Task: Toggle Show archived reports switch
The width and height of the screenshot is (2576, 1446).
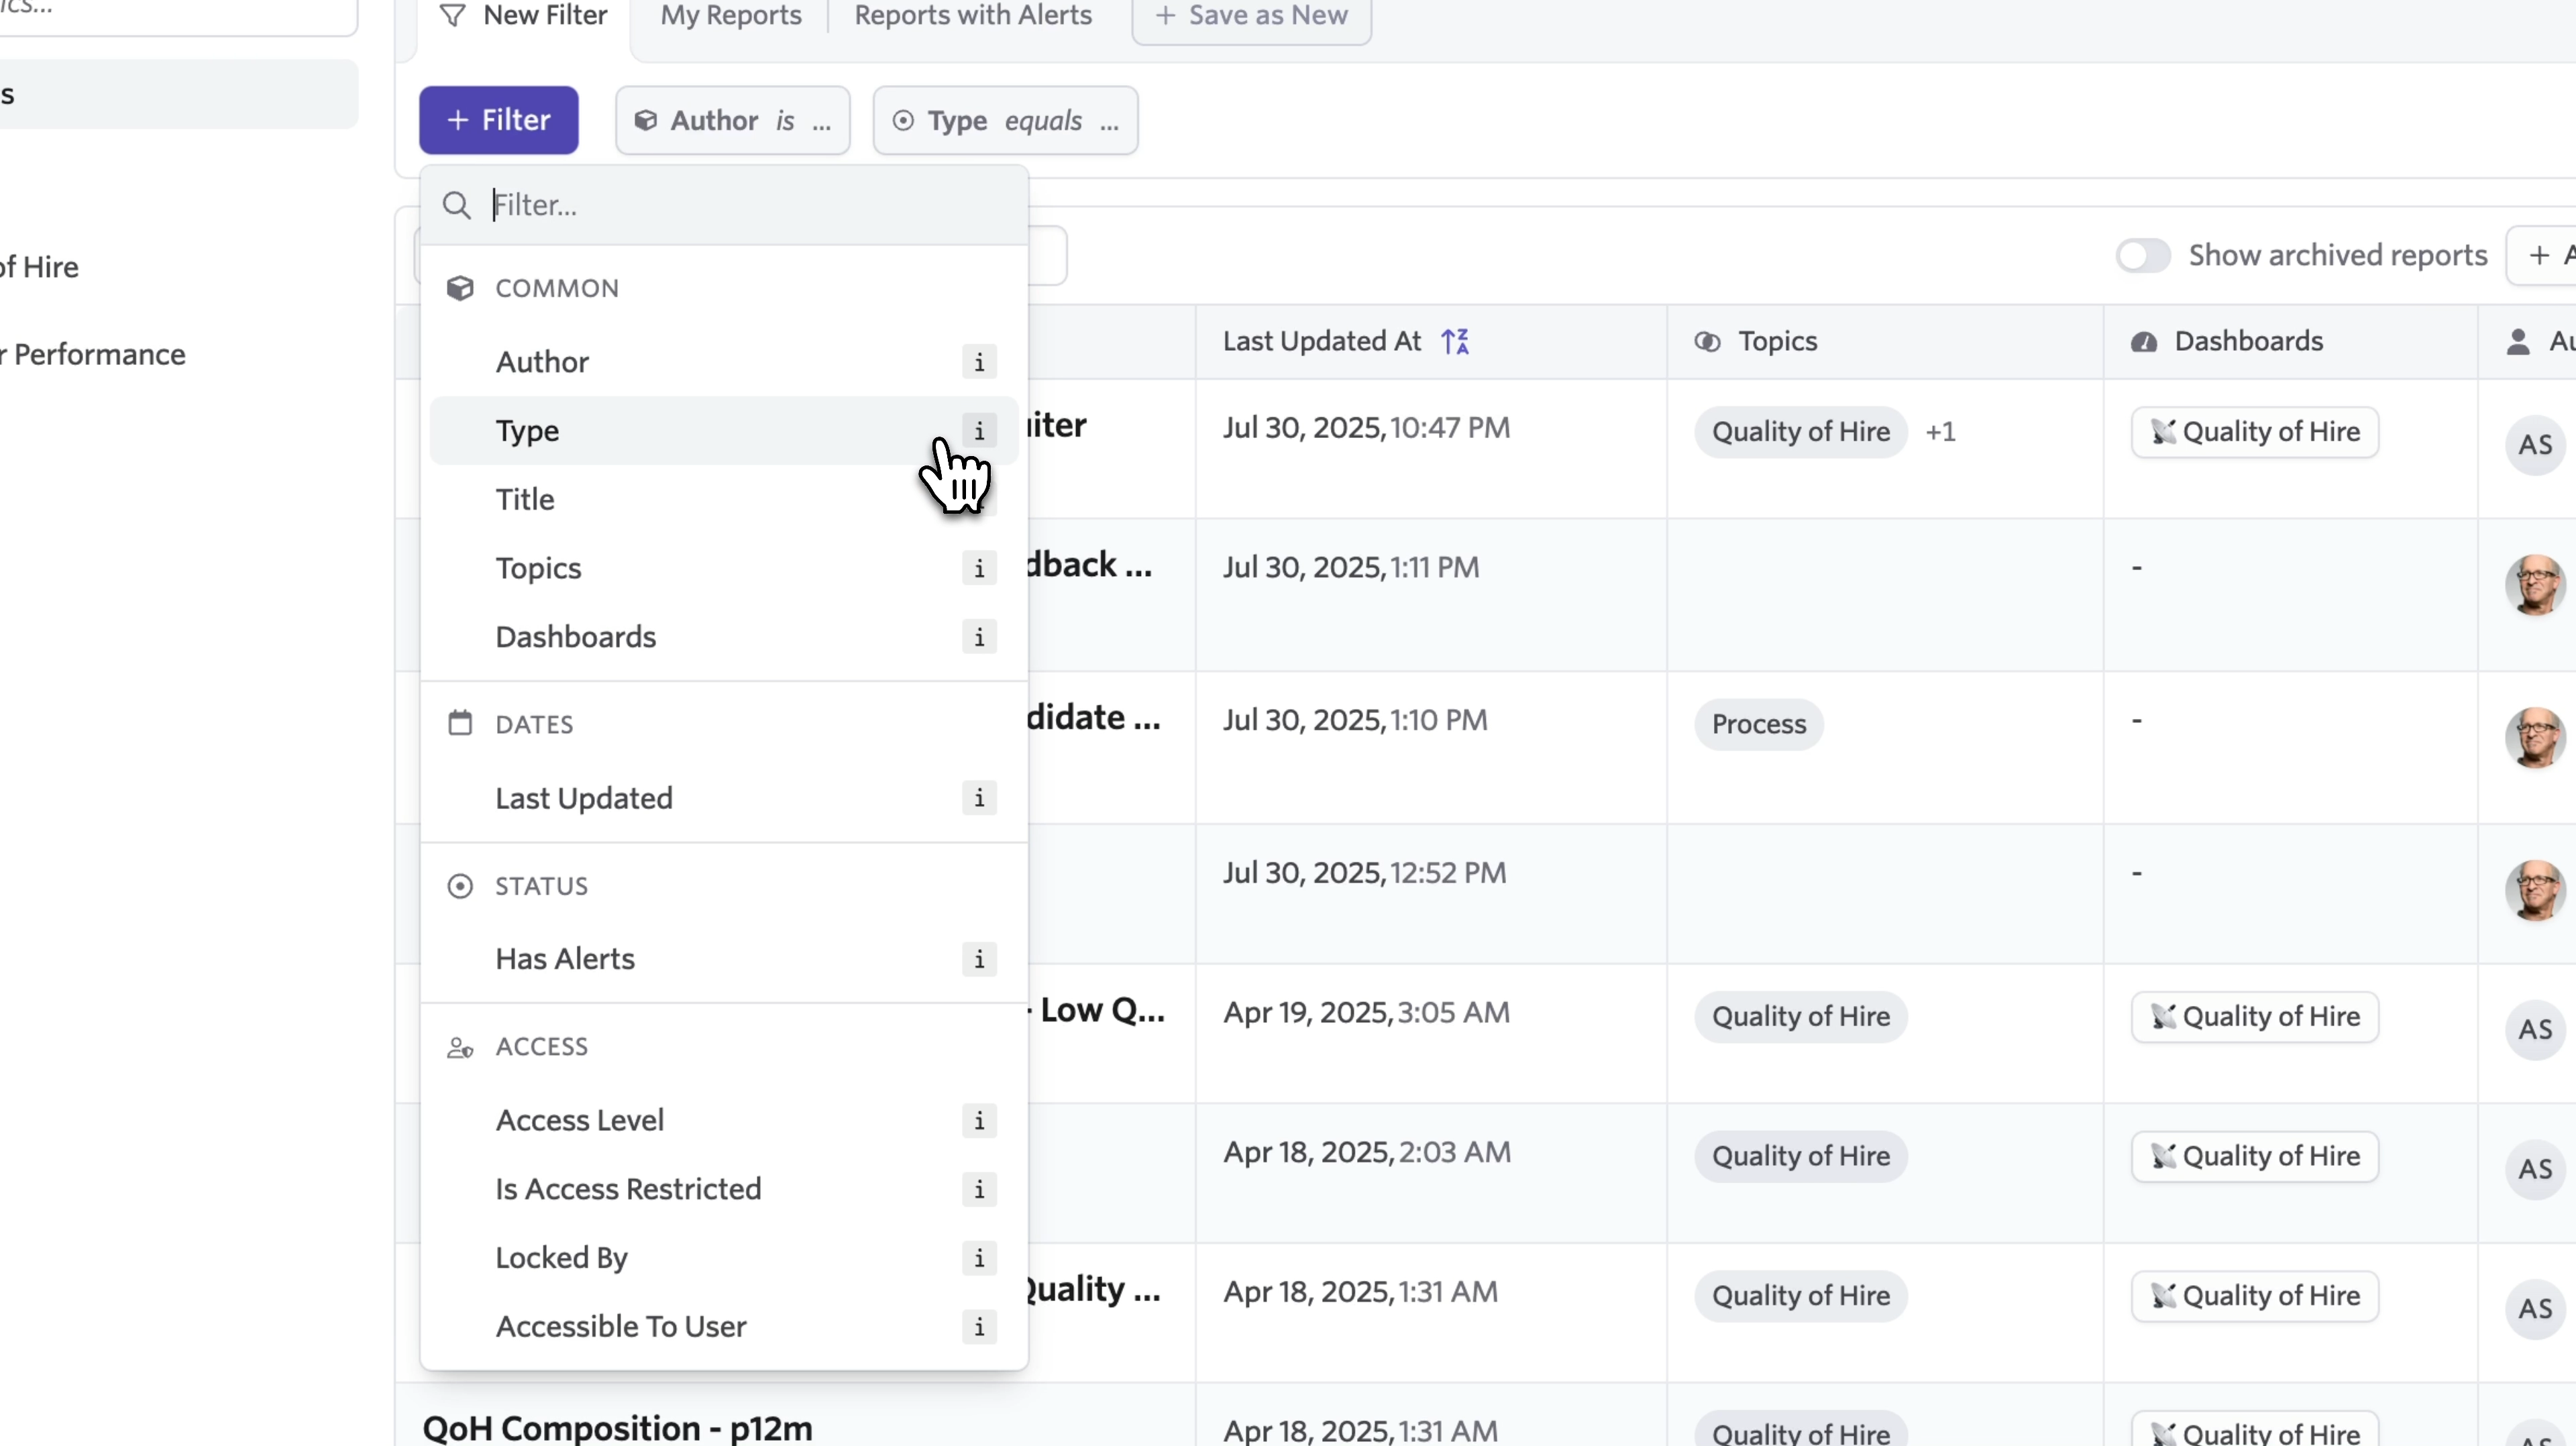Action: (x=2142, y=256)
